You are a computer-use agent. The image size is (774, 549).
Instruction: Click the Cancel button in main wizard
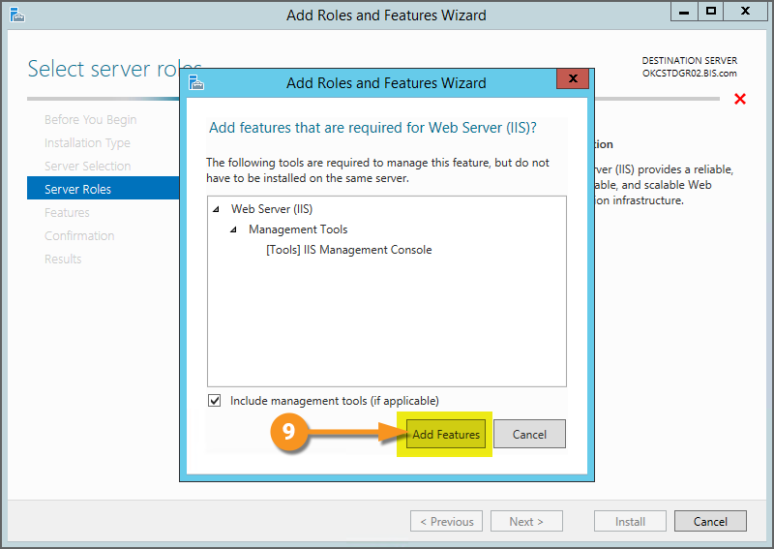(710, 521)
